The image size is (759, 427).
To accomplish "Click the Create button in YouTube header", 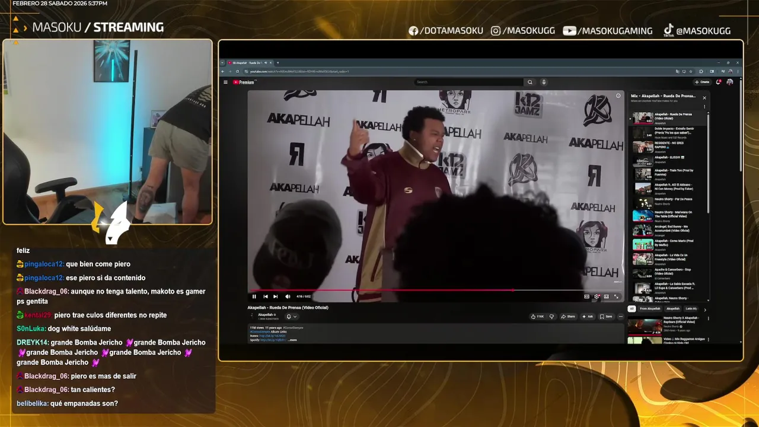I will tap(702, 82).
